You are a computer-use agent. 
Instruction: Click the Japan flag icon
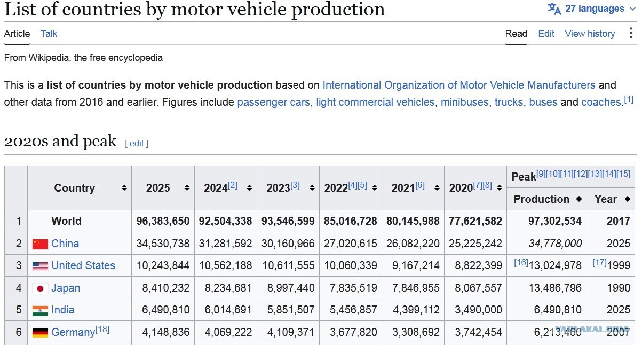pyautogui.click(x=40, y=288)
